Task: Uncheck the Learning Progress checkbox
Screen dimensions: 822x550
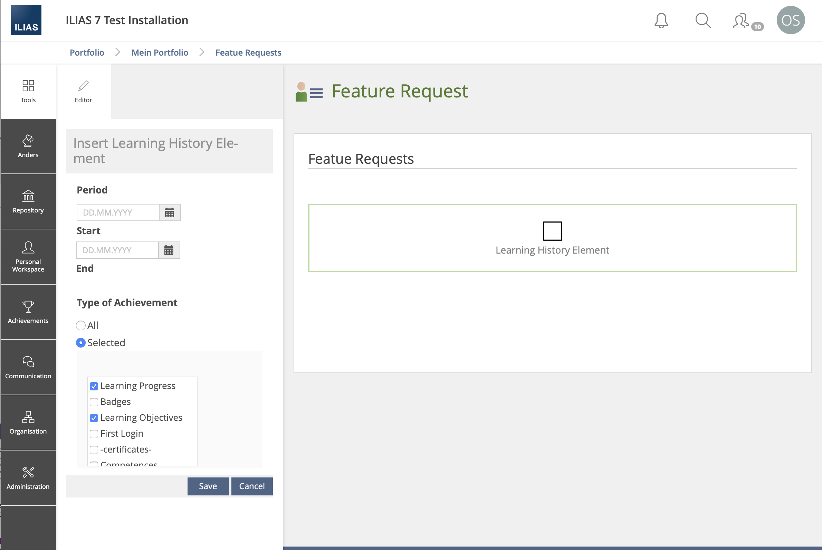Action: (x=94, y=386)
